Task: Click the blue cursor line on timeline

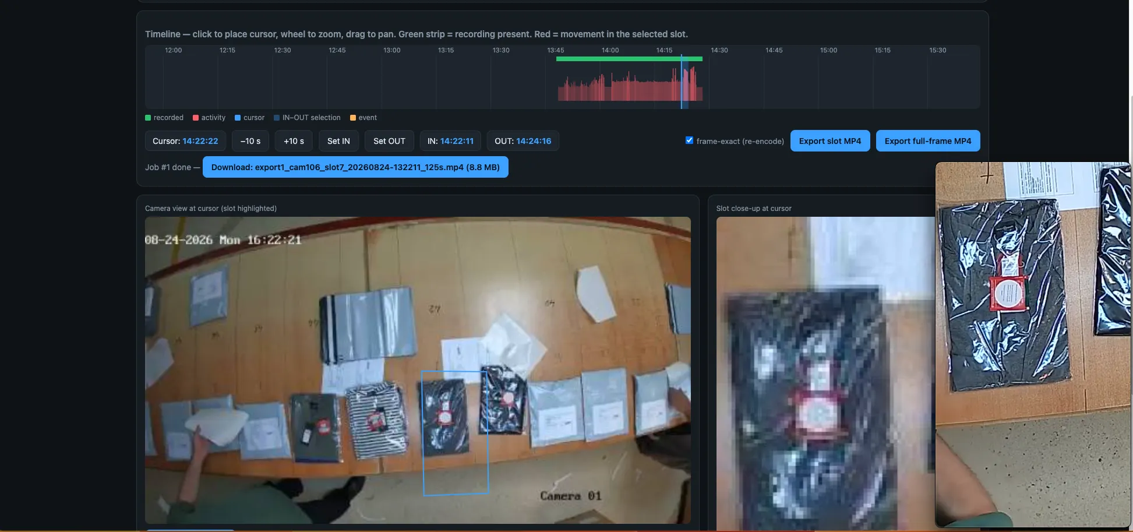Action: tap(681, 82)
